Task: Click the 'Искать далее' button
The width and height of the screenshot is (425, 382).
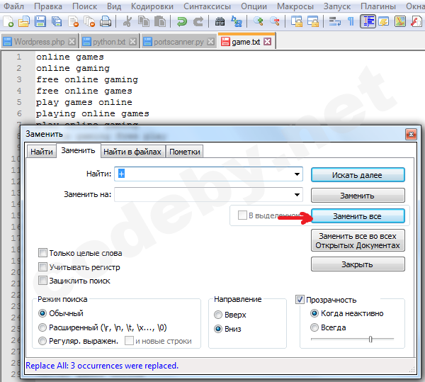Action: pyautogui.click(x=358, y=174)
